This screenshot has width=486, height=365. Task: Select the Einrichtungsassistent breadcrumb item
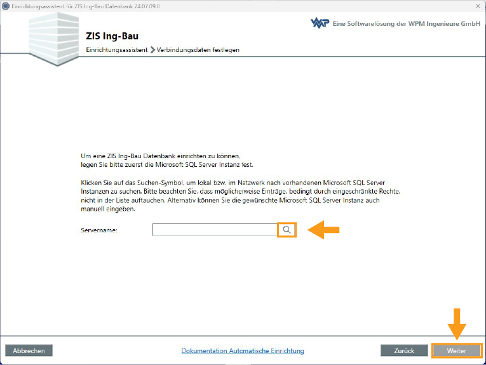(x=117, y=50)
